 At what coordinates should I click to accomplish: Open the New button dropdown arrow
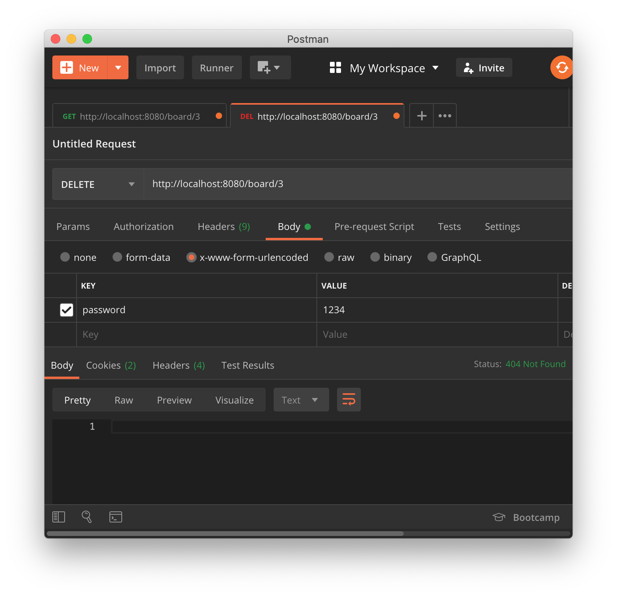[118, 67]
